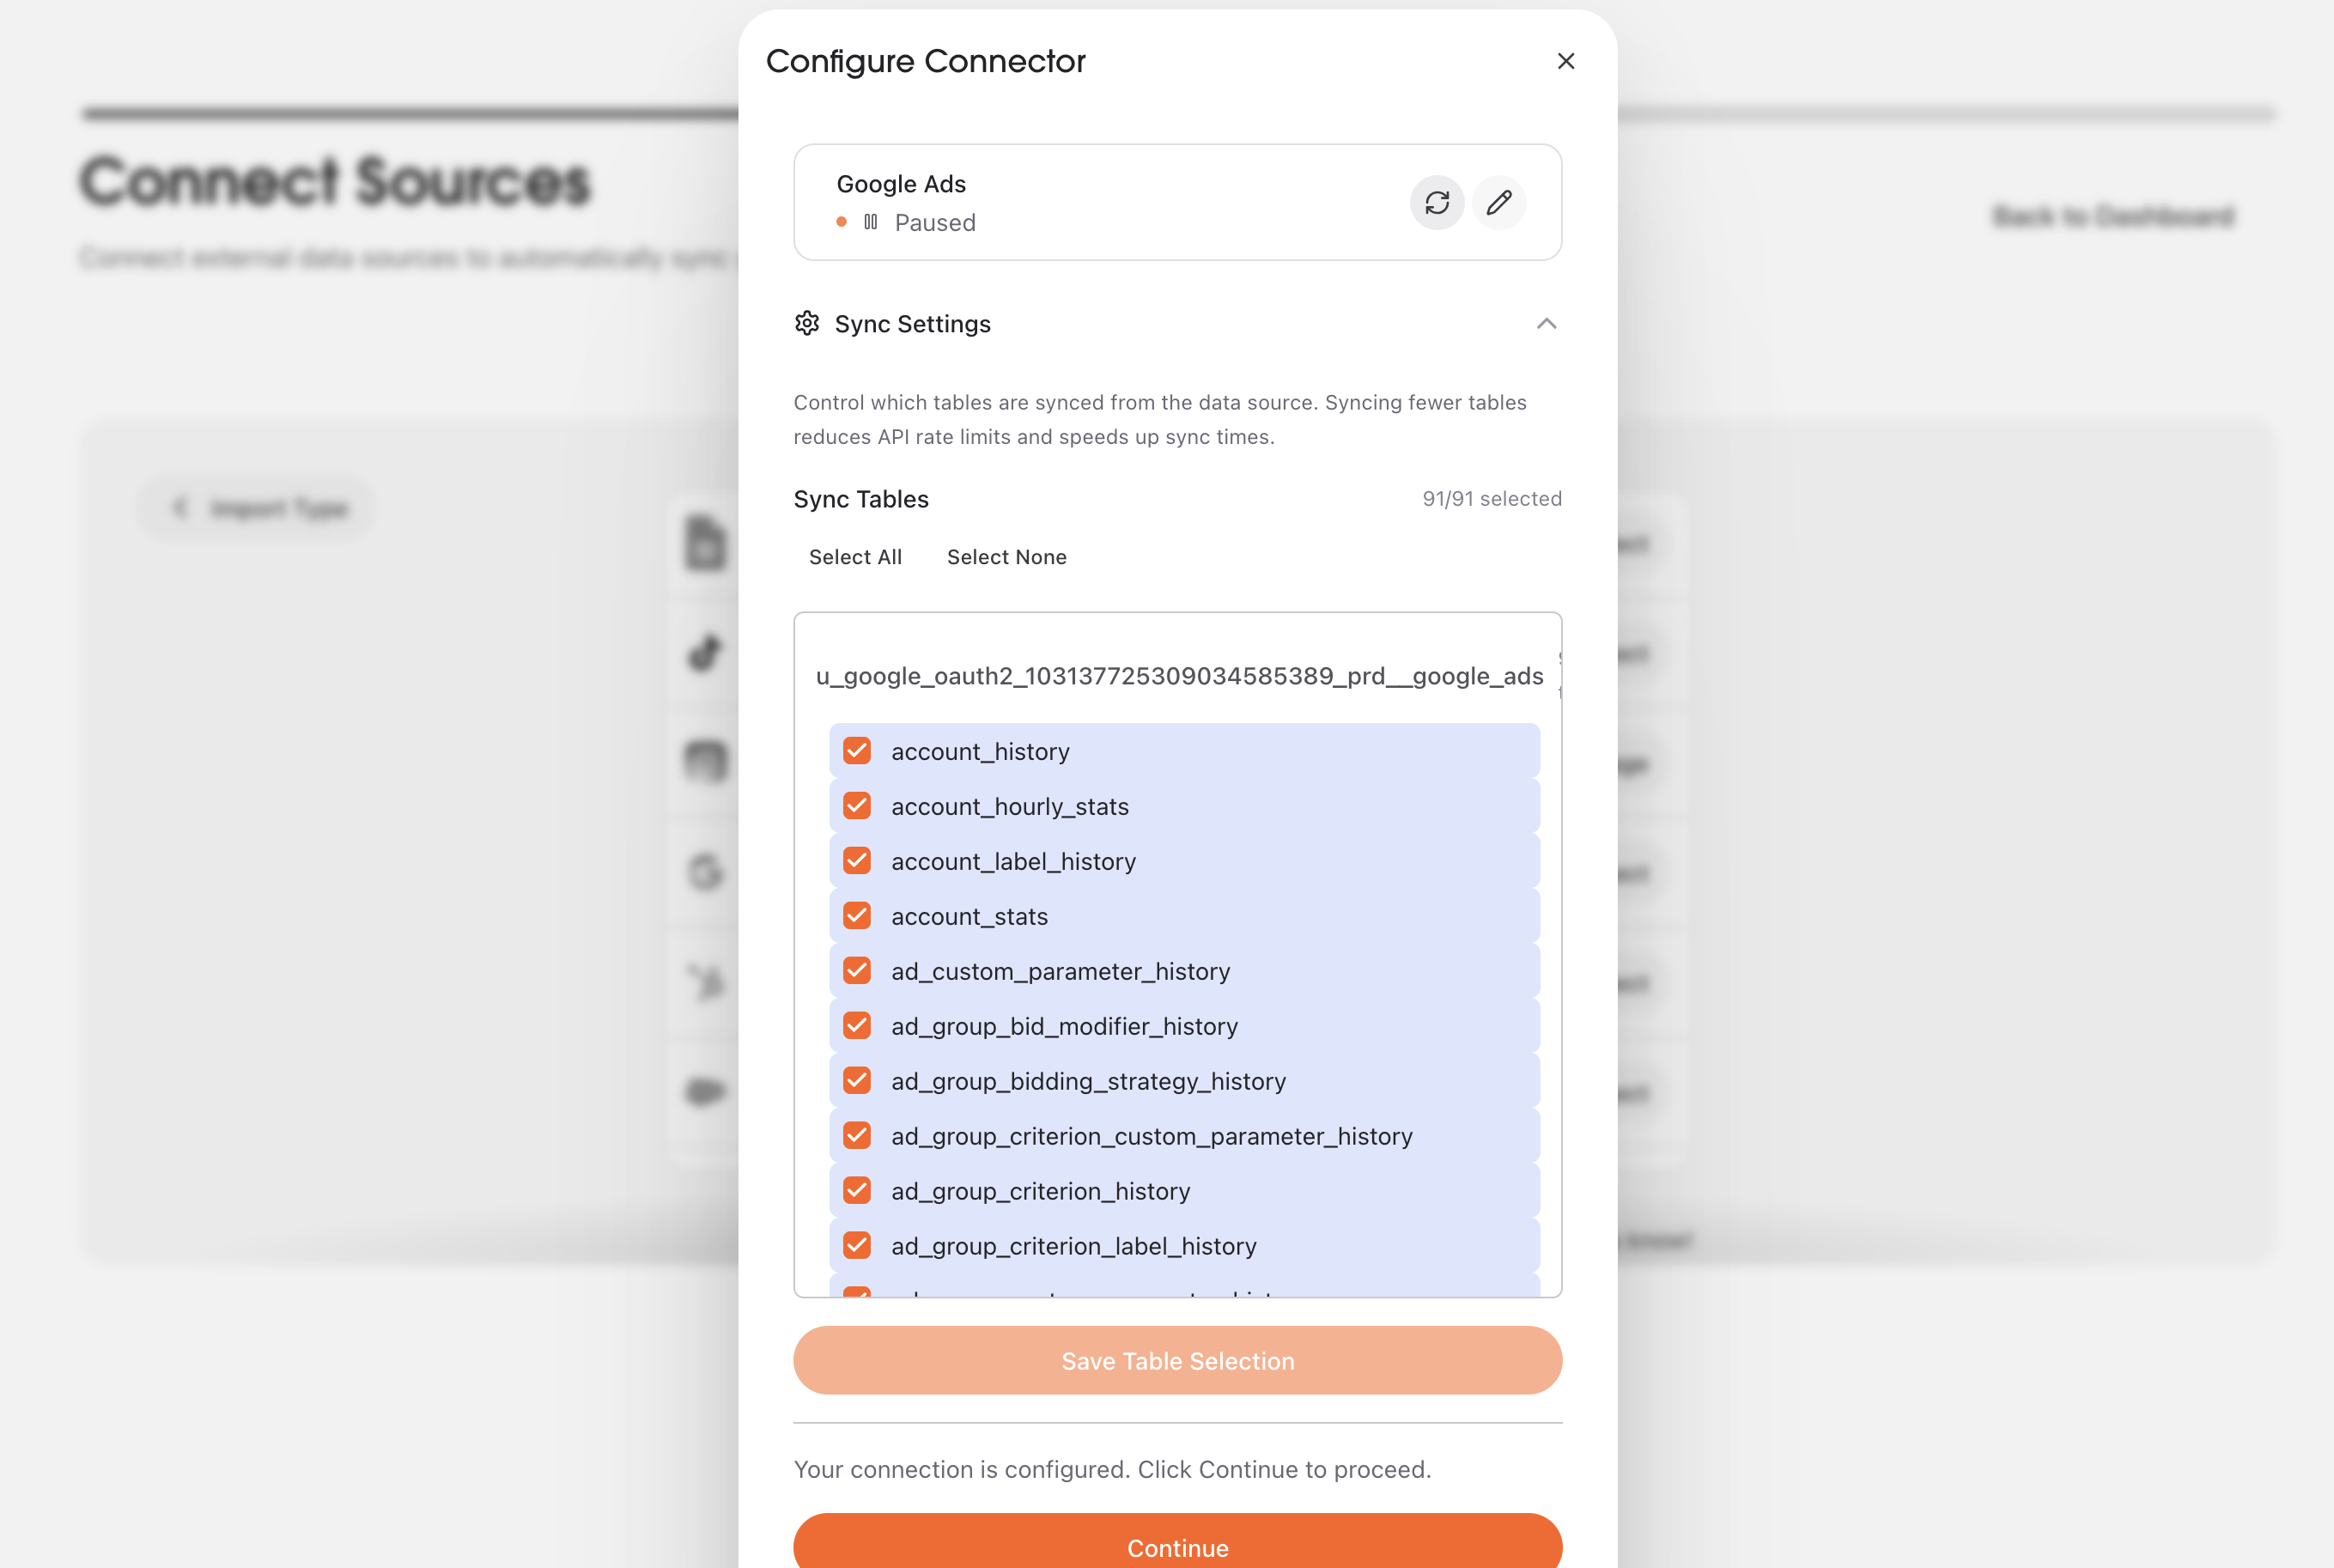Open Back to Dashboard
Image resolution: width=2334 pixels, height=1568 pixels.
[x=2112, y=216]
